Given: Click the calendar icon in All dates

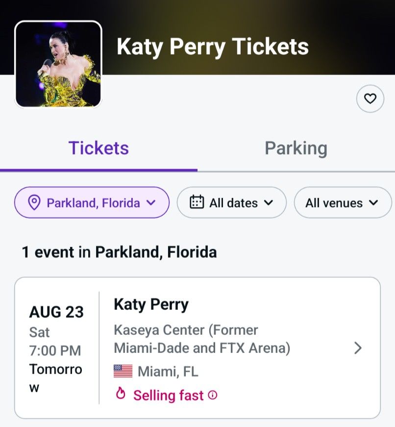Looking at the screenshot, I should 197,202.
